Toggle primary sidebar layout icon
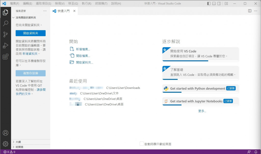 tap(209, 4)
